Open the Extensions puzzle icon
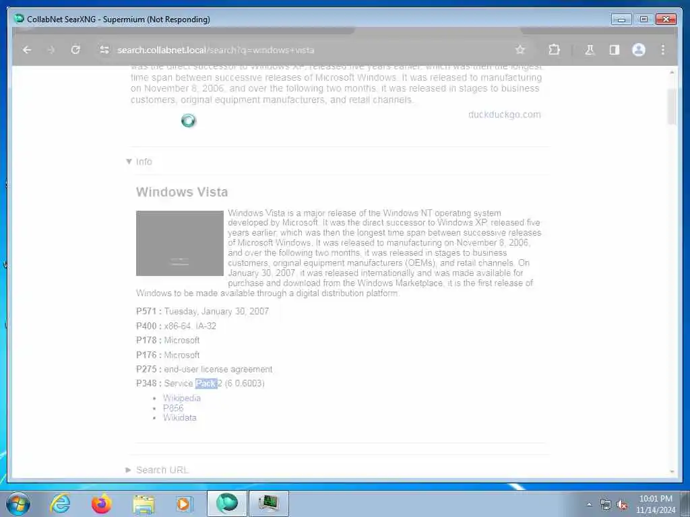690x517 pixels. point(554,50)
